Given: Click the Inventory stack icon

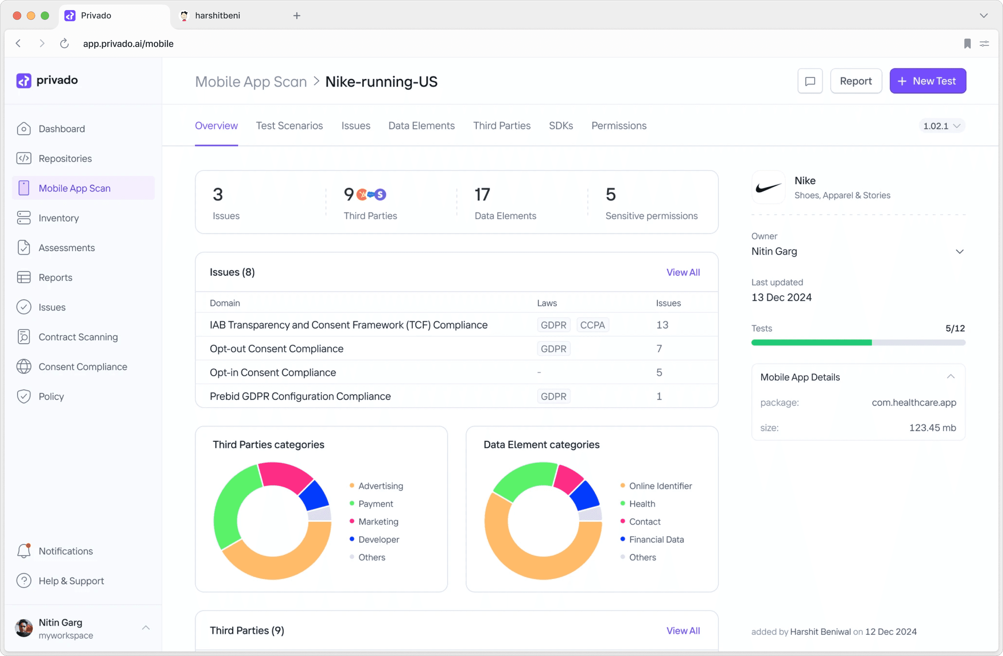Looking at the screenshot, I should [24, 218].
